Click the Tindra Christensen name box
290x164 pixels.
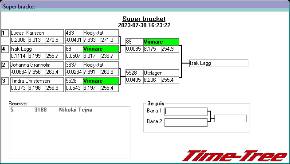pyautogui.click(x=37, y=81)
